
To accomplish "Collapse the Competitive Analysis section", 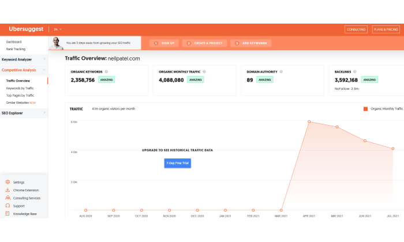I will [24, 70].
